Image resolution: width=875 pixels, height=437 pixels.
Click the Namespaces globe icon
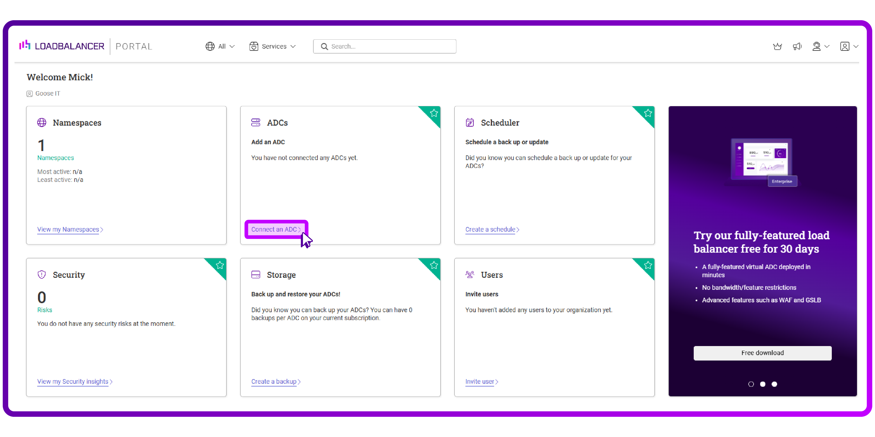[x=42, y=122]
